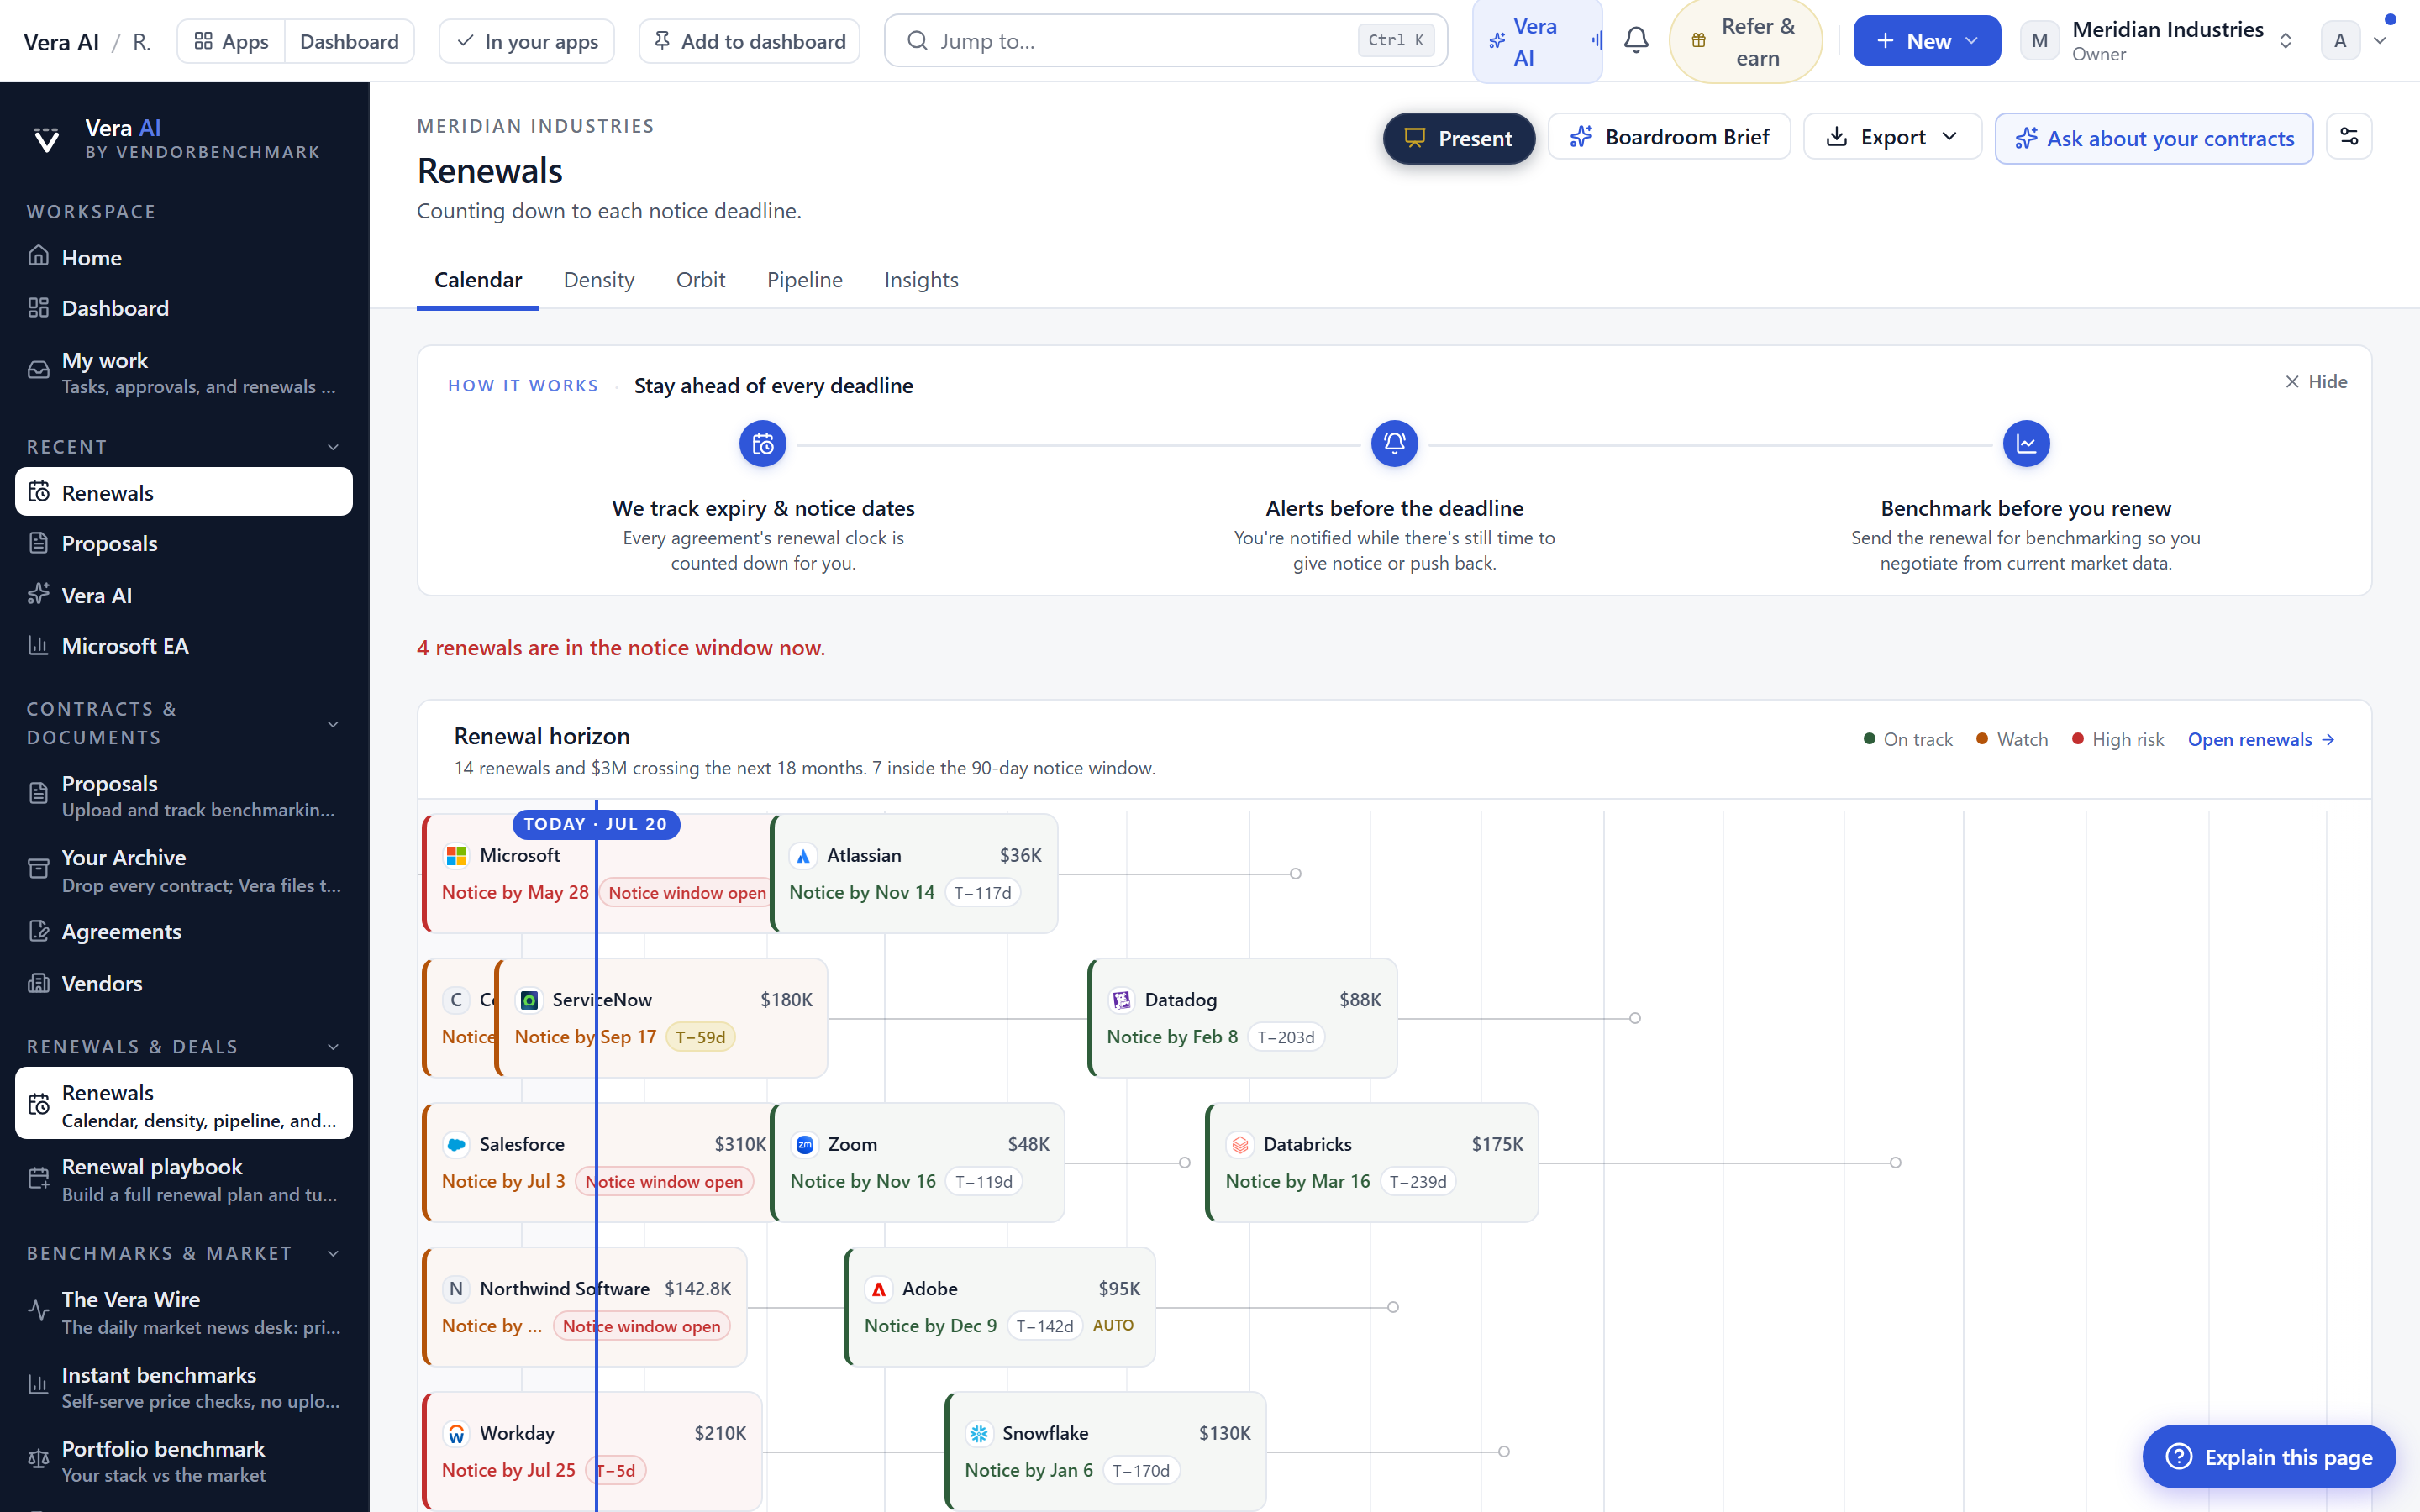The width and height of the screenshot is (2420, 1512).
Task: Click the Northwind Software N badge
Action: pyautogui.click(x=456, y=1289)
